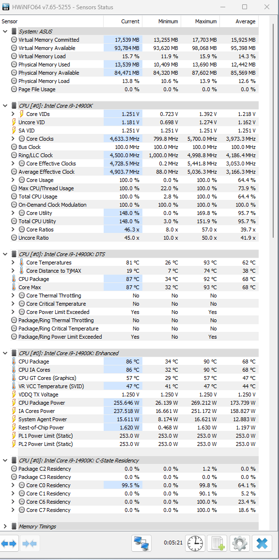
Task: Click the Average column header
Action: (x=239, y=21)
